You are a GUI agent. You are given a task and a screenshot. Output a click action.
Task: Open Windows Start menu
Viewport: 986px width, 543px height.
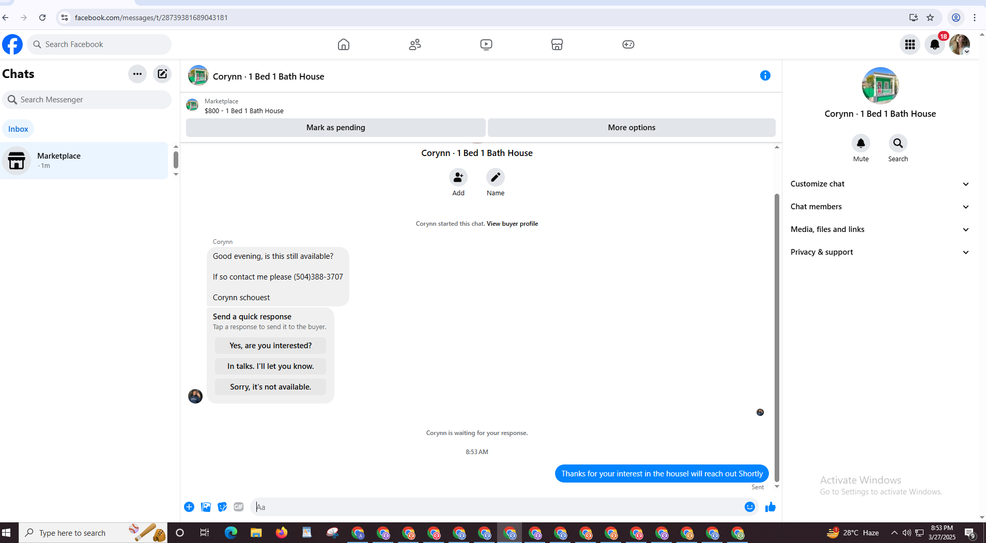(x=6, y=533)
